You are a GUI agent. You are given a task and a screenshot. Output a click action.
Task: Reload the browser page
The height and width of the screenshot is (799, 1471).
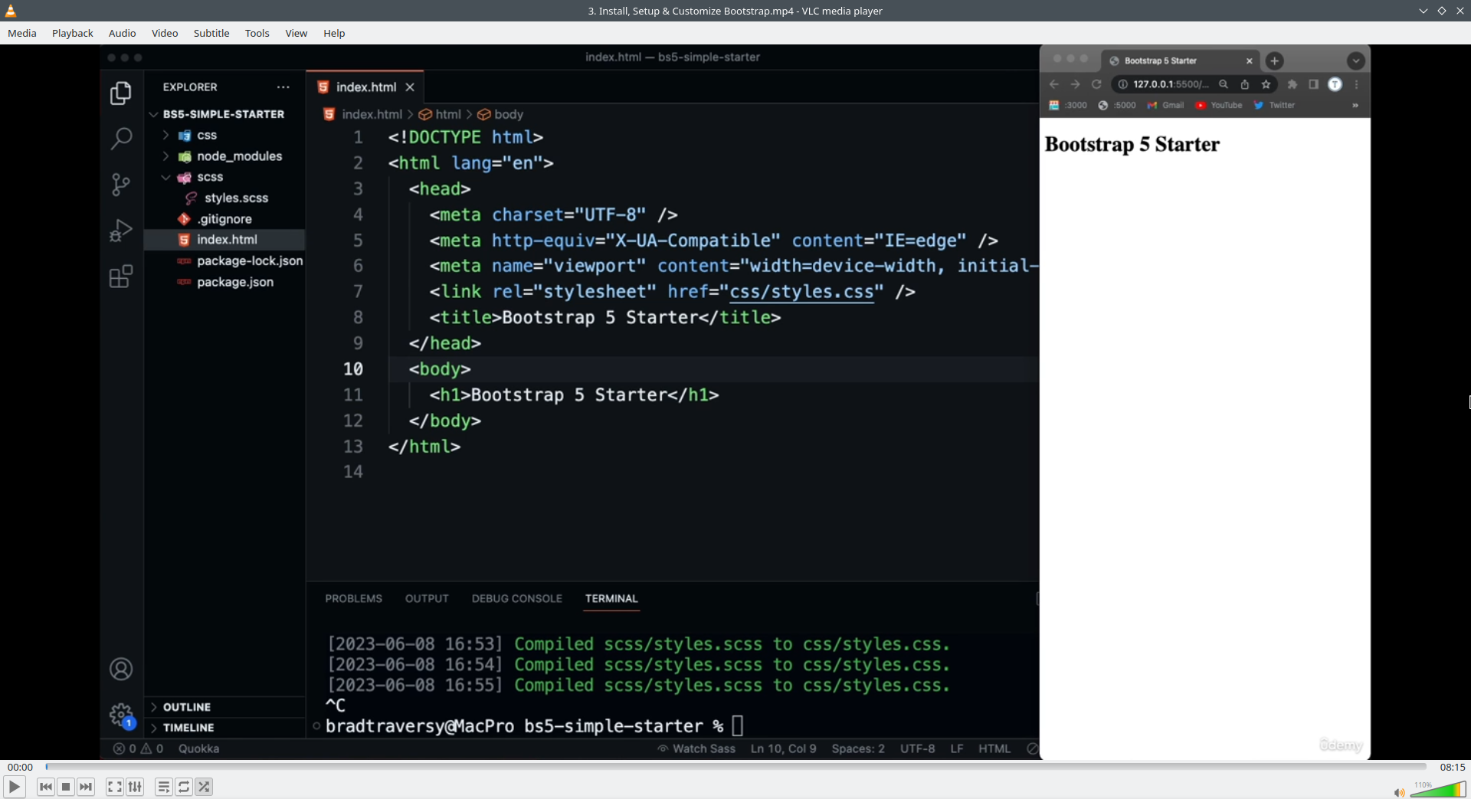click(1096, 84)
